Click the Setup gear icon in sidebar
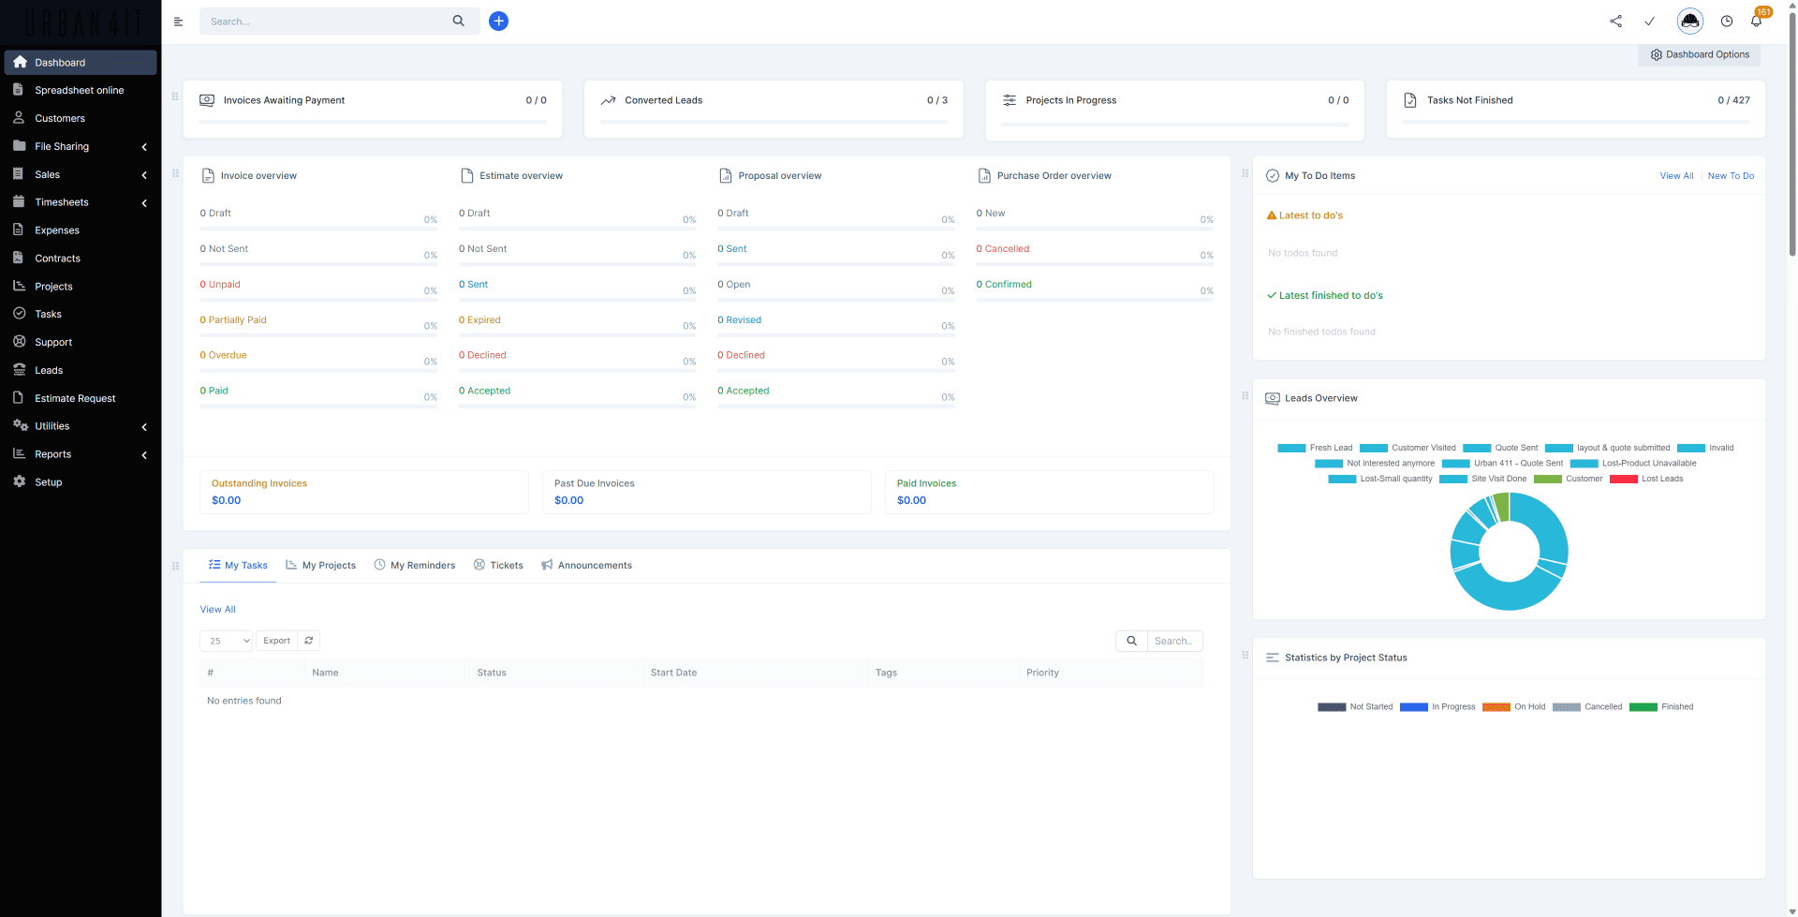Screen dimensions: 1798x917 [x=19, y=481]
